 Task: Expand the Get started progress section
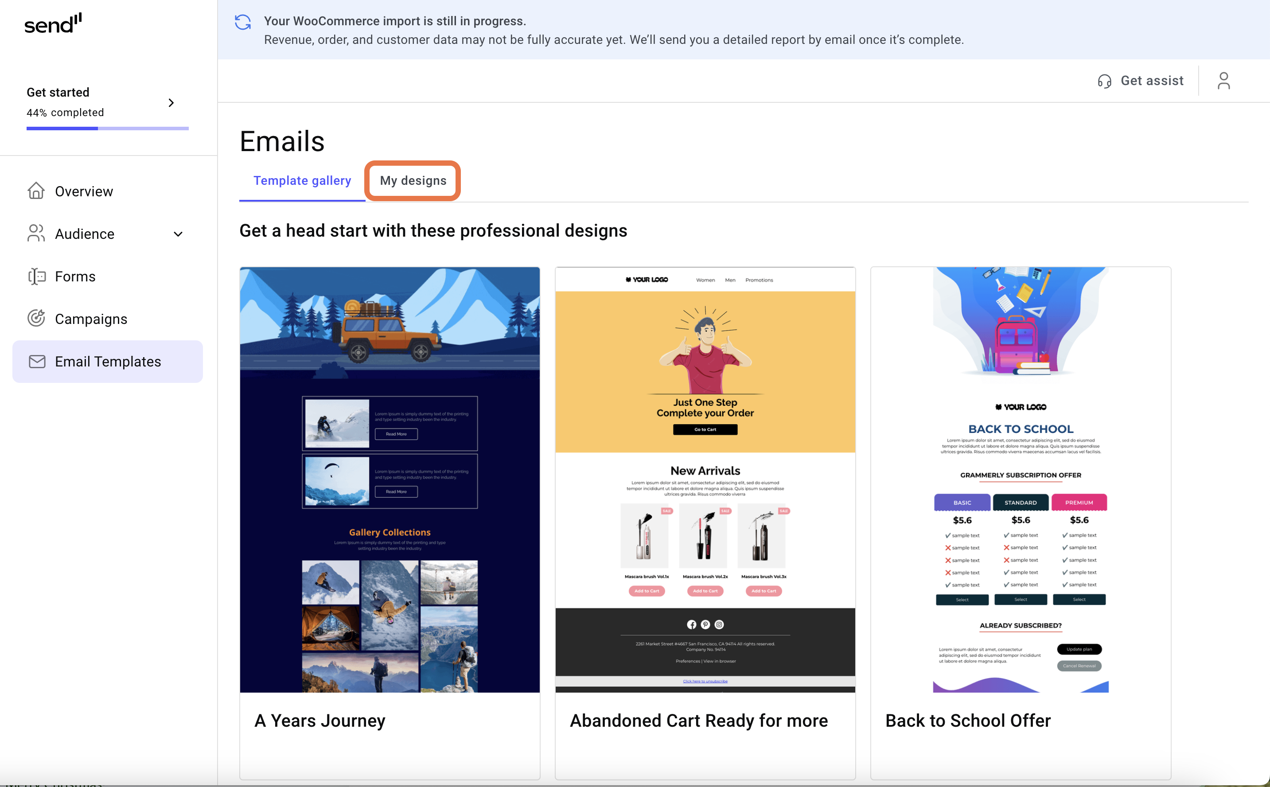click(x=171, y=101)
